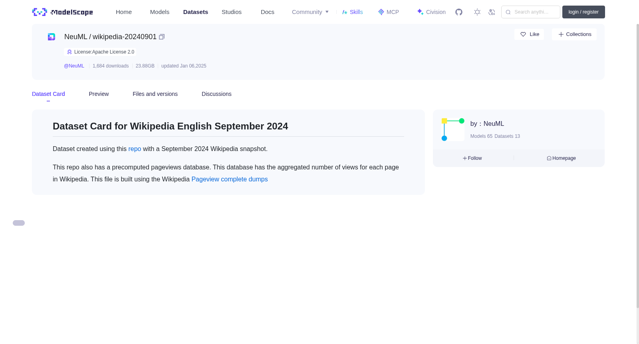Switch to the Preview tab
The image size is (639, 344).
pos(99,94)
